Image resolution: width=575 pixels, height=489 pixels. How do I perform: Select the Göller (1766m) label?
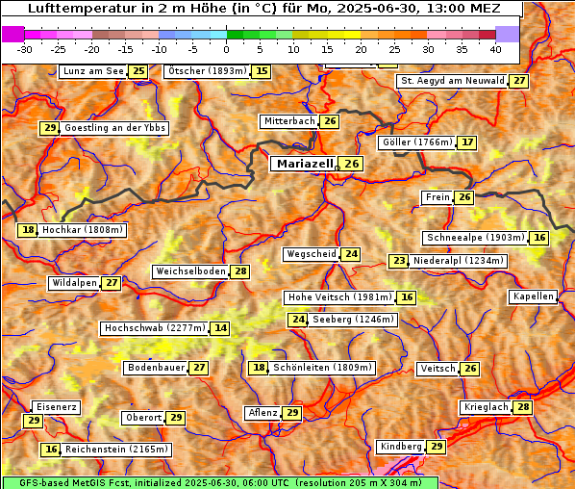(x=417, y=142)
